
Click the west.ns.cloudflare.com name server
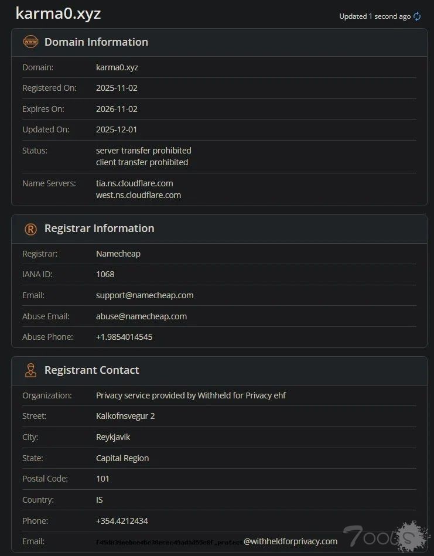[x=138, y=195]
